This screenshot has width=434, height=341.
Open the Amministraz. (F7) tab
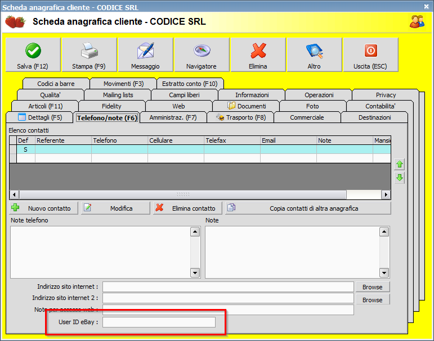(173, 117)
